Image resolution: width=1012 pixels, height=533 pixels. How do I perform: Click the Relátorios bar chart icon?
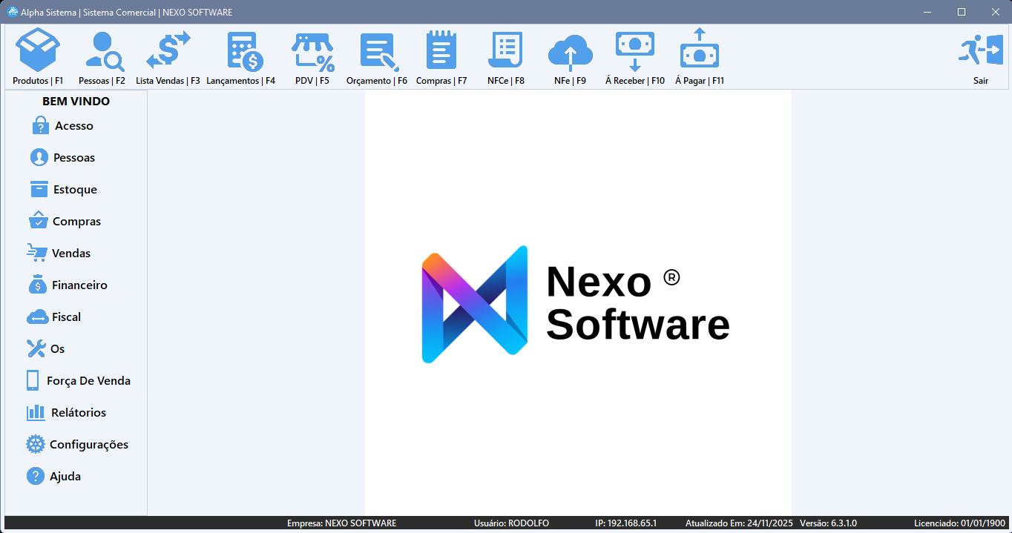(36, 412)
